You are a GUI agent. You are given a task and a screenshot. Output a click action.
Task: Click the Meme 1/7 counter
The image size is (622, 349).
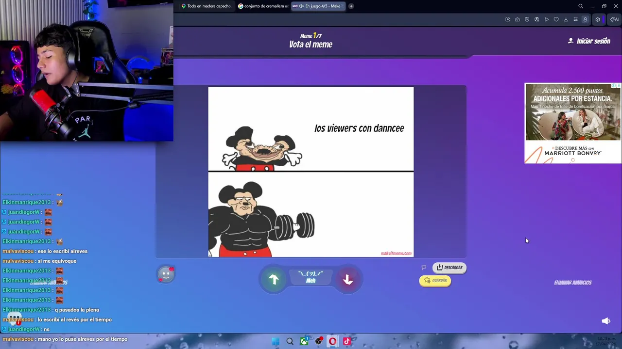[x=311, y=36]
